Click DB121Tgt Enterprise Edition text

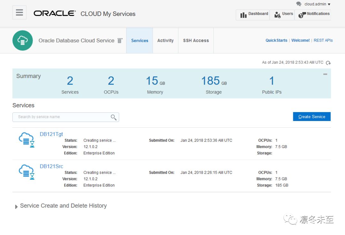99,153
